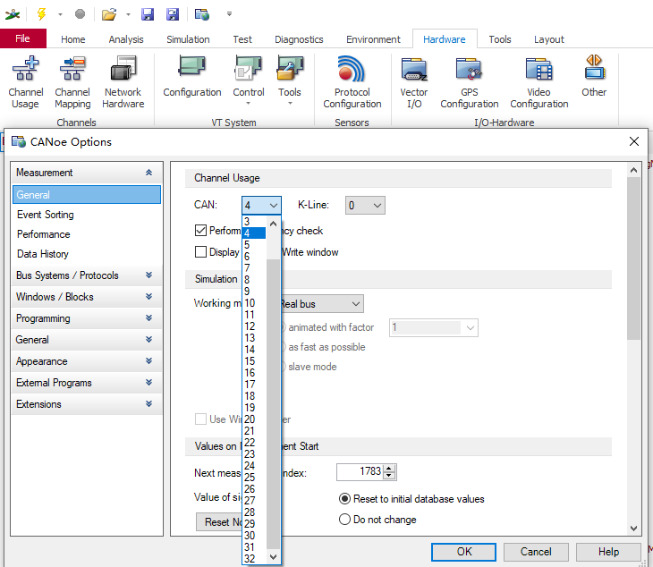Open Sensors Protocol Configuration
Image resolution: width=653 pixels, height=567 pixels.
(352, 82)
